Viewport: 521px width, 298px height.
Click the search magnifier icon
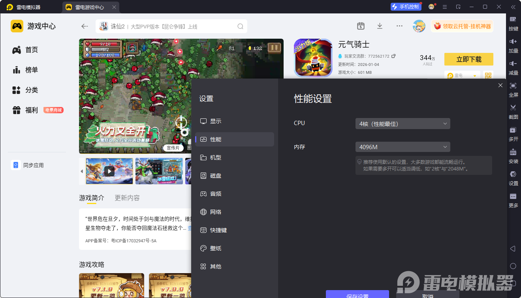coord(240,26)
